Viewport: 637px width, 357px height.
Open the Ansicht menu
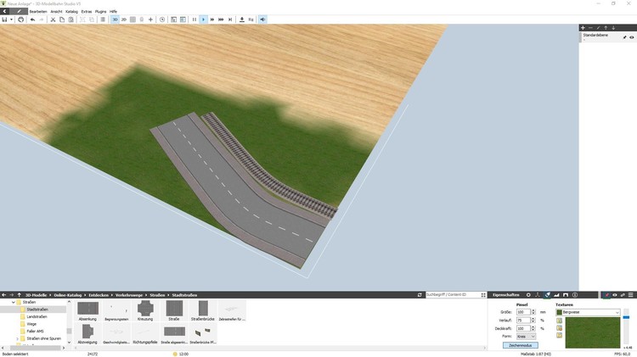tap(56, 11)
